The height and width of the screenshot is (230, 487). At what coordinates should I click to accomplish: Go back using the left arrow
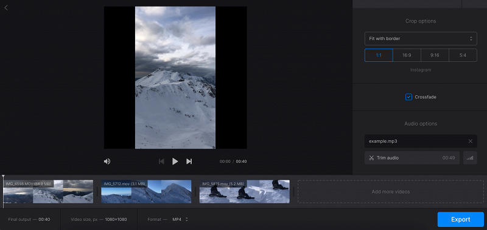click(6, 8)
